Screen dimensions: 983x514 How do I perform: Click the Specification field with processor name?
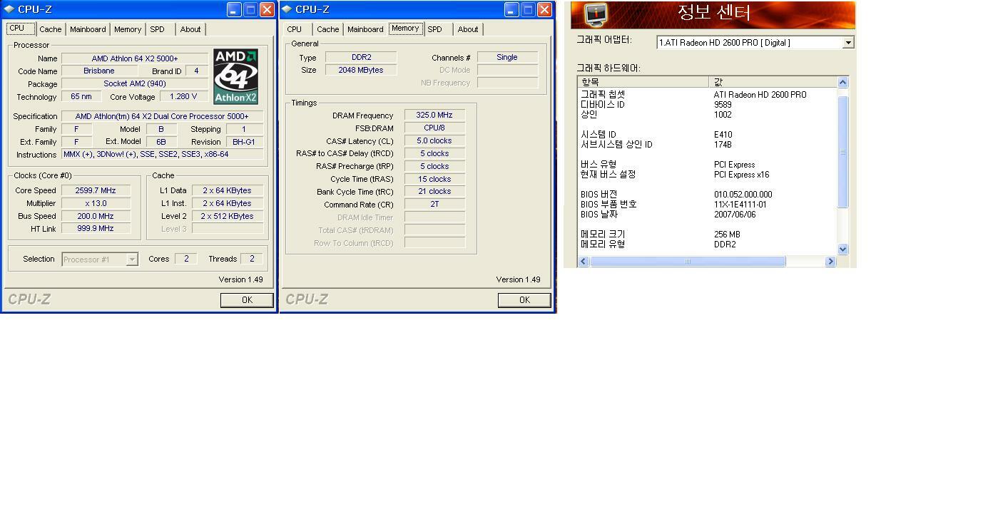tap(162, 116)
